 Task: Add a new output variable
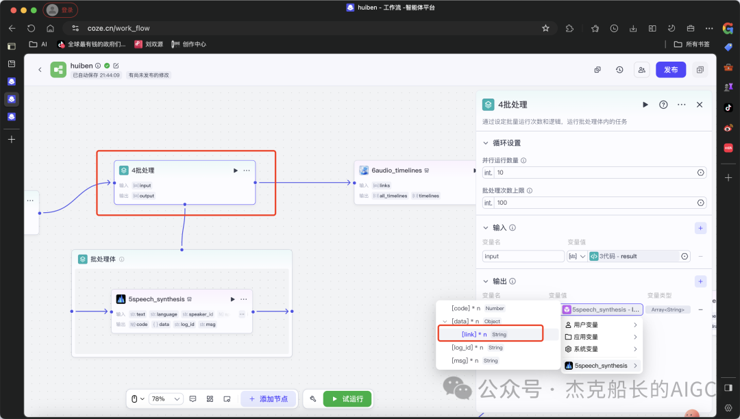click(x=700, y=281)
